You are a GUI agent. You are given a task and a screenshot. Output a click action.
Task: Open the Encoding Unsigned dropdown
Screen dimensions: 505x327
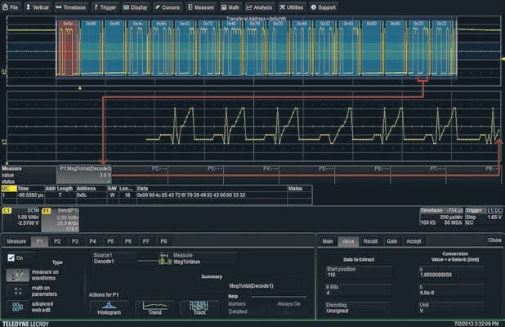pos(359,308)
